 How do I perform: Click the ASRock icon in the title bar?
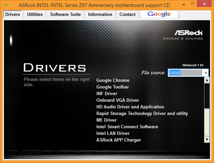click(x=6, y=5)
